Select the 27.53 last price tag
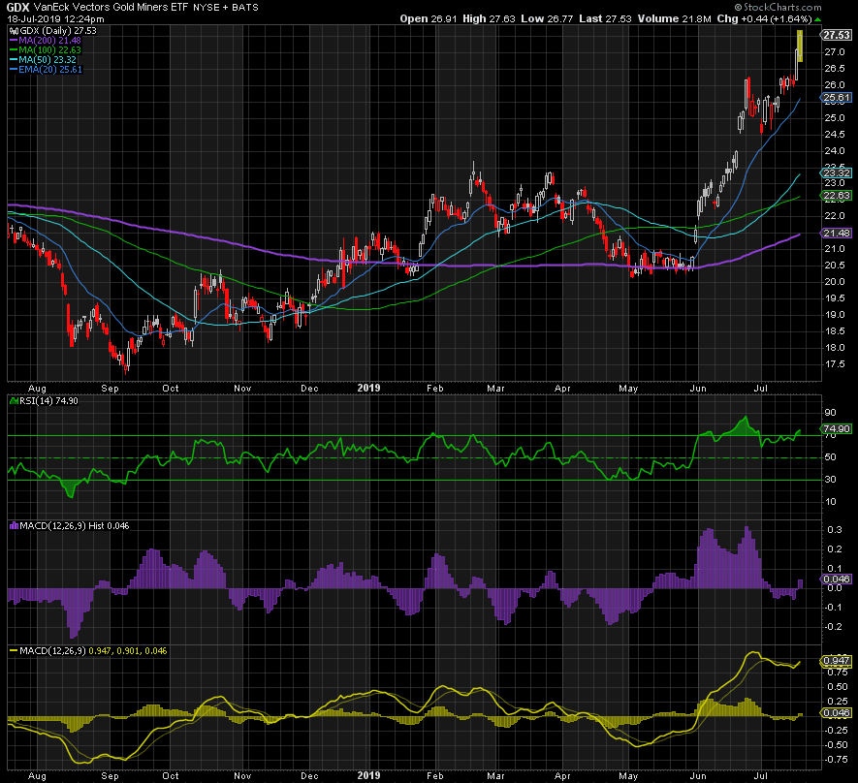Image resolution: width=858 pixels, height=783 pixels. click(x=836, y=35)
